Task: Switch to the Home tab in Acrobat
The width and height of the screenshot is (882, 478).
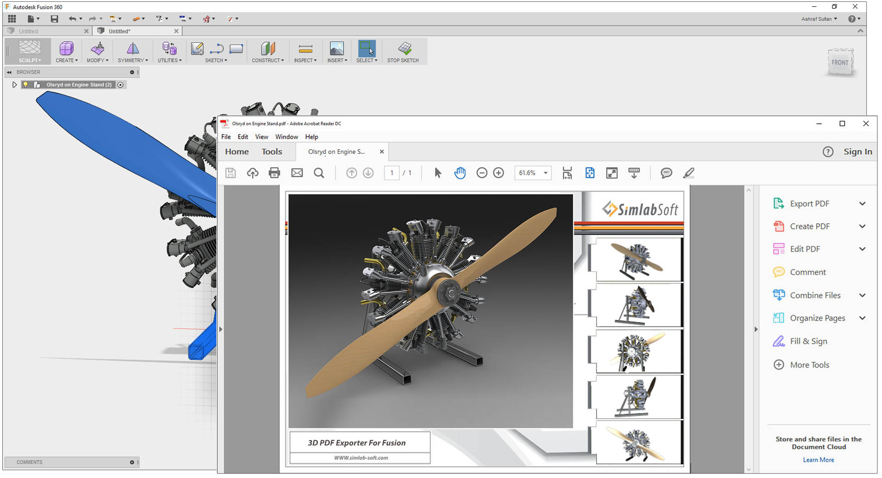Action: click(237, 152)
